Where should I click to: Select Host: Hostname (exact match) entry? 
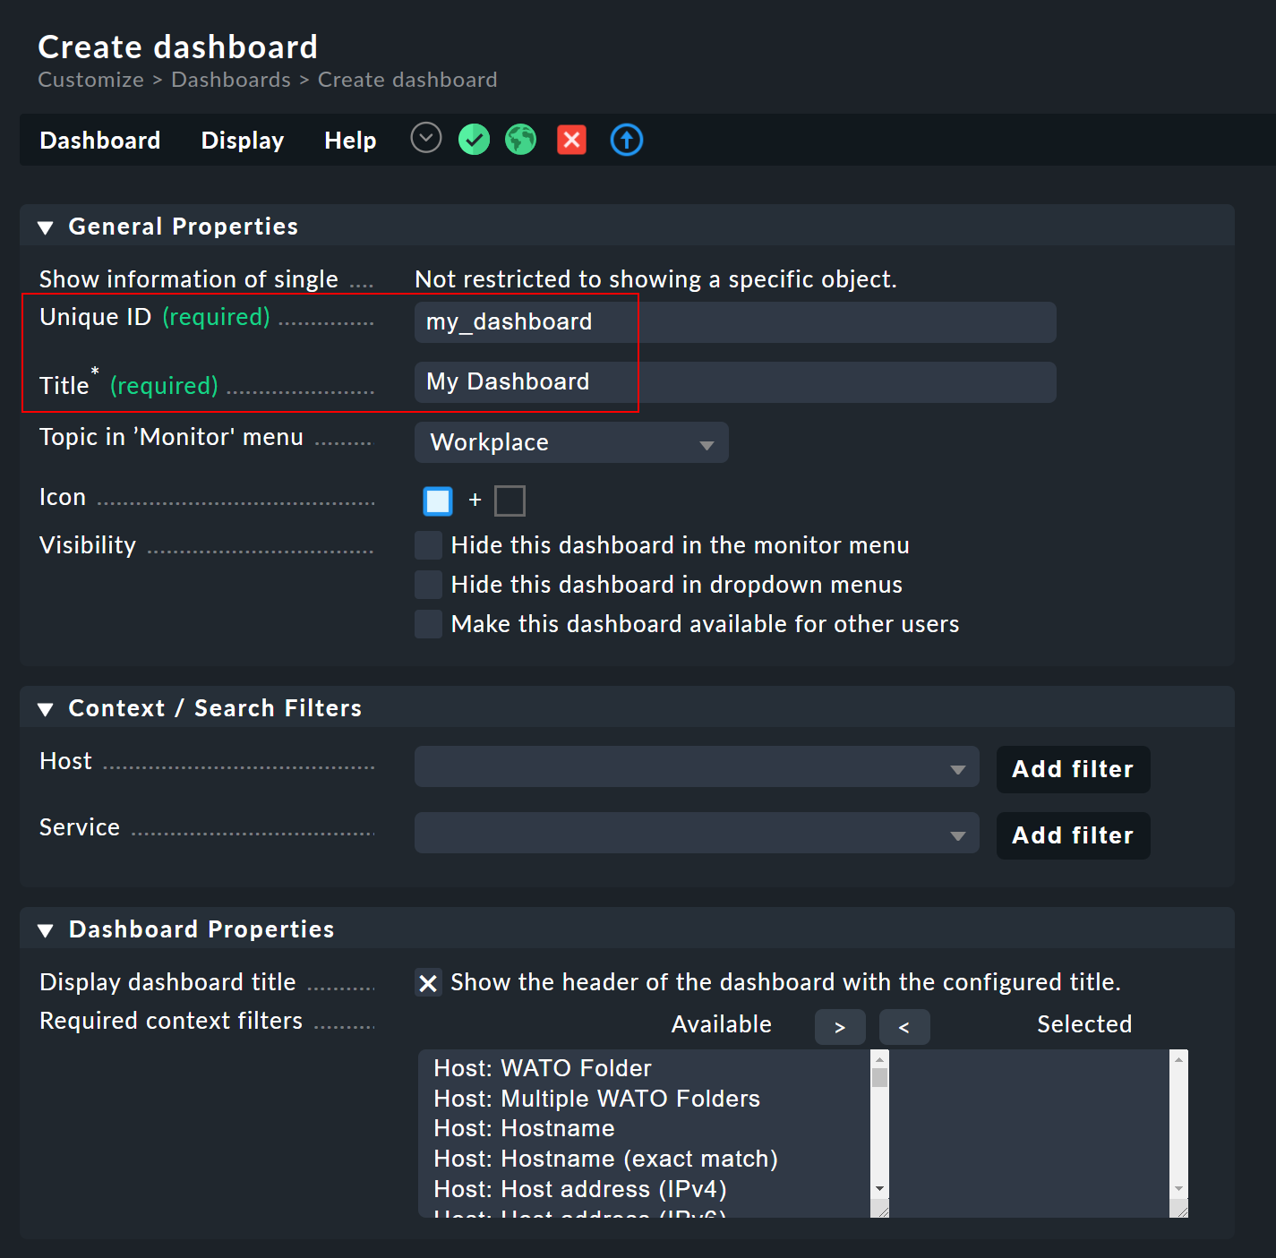tap(644, 1159)
